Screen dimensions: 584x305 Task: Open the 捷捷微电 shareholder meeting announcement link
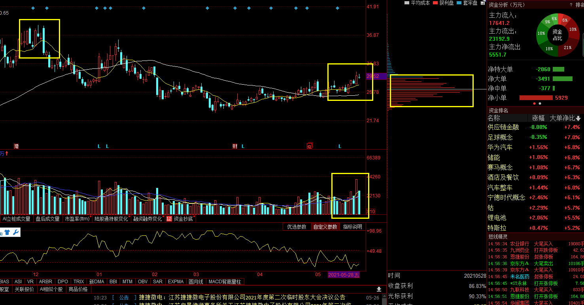coord(242,297)
